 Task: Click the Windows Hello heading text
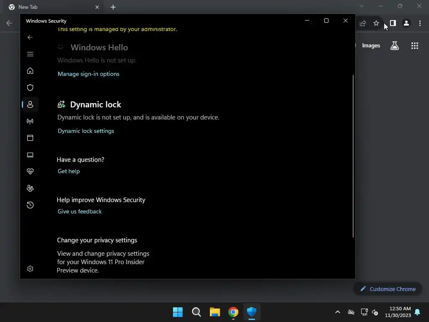pyautogui.click(x=99, y=47)
